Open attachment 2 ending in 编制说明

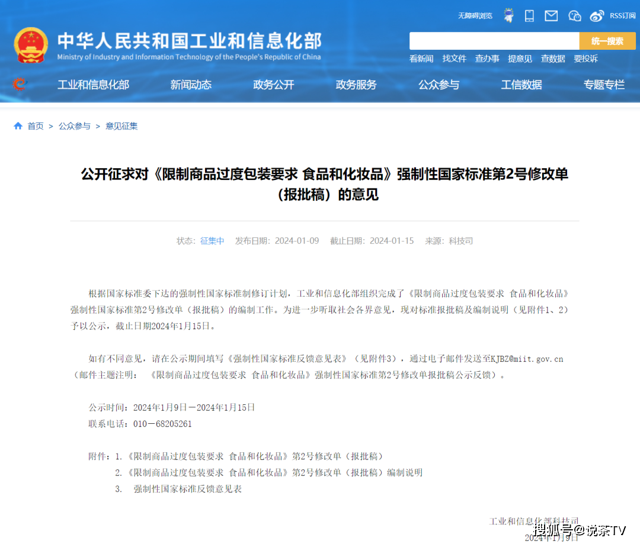coord(274,472)
